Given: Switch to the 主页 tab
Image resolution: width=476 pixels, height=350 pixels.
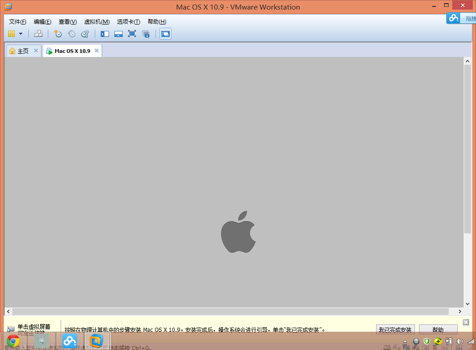Looking at the screenshot, I should tap(23, 51).
